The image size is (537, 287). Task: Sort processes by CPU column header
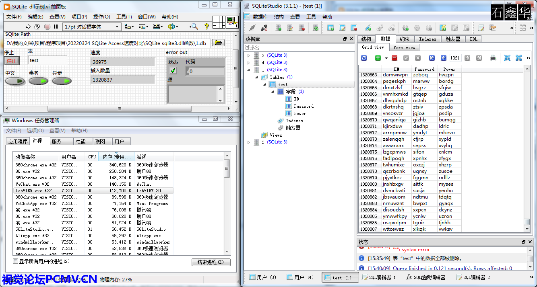coord(92,157)
